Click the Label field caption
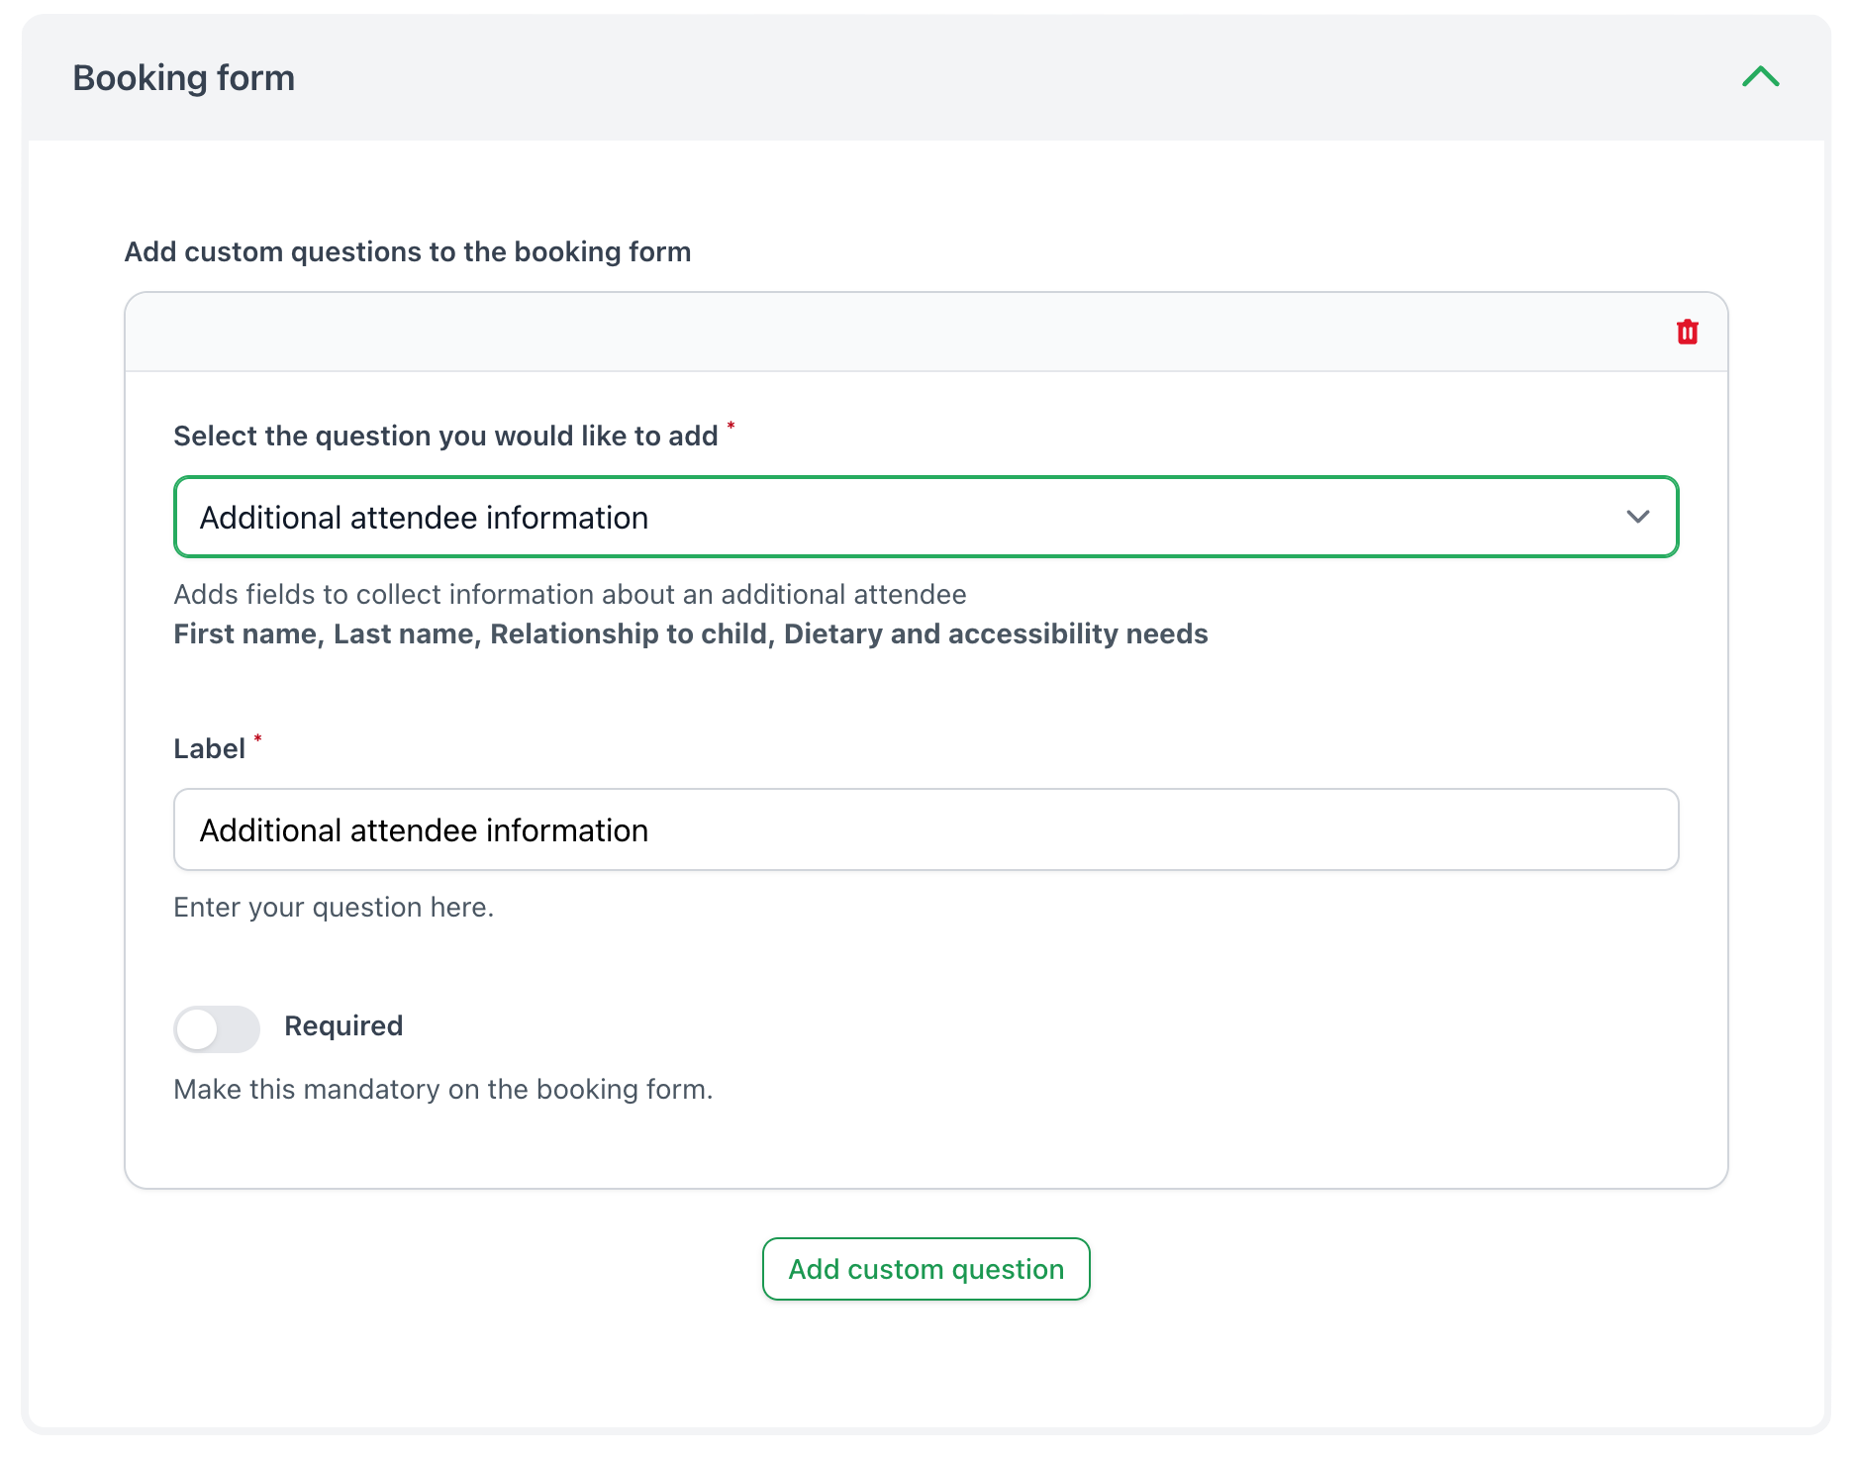The image size is (1851, 1457). [209, 749]
